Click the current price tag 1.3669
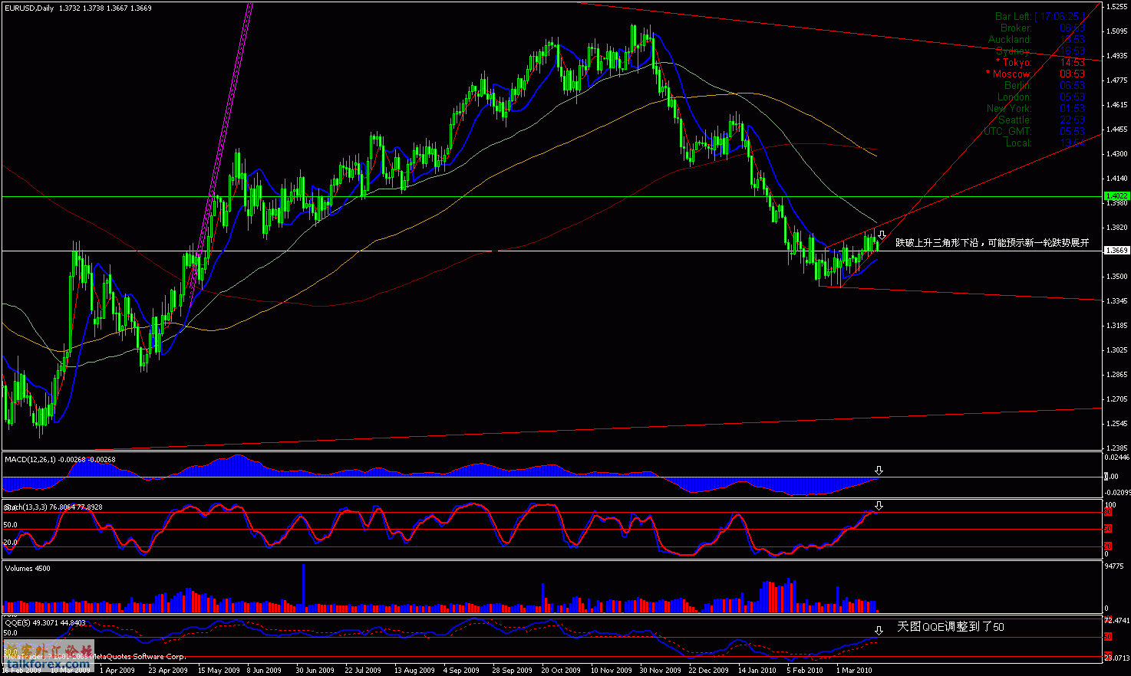This screenshot has height=676, width=1131. pyautogui.click(x=1116, y=251)
